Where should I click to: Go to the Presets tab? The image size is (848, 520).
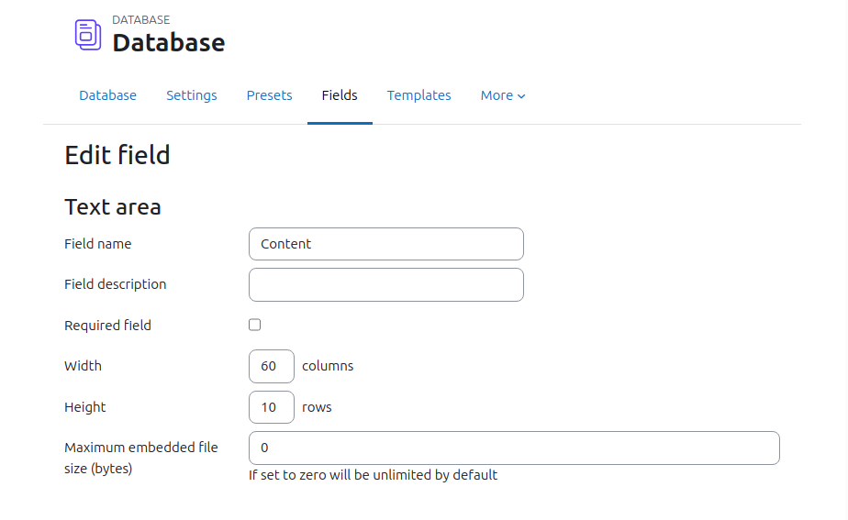coord(269,95)
